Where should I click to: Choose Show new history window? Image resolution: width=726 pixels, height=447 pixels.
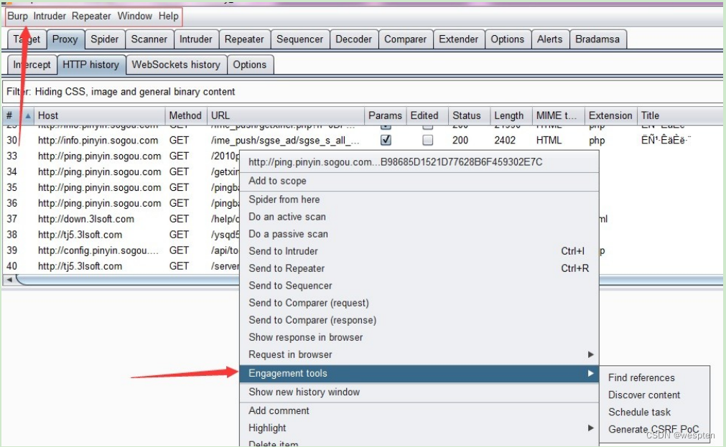pos(419,392)
